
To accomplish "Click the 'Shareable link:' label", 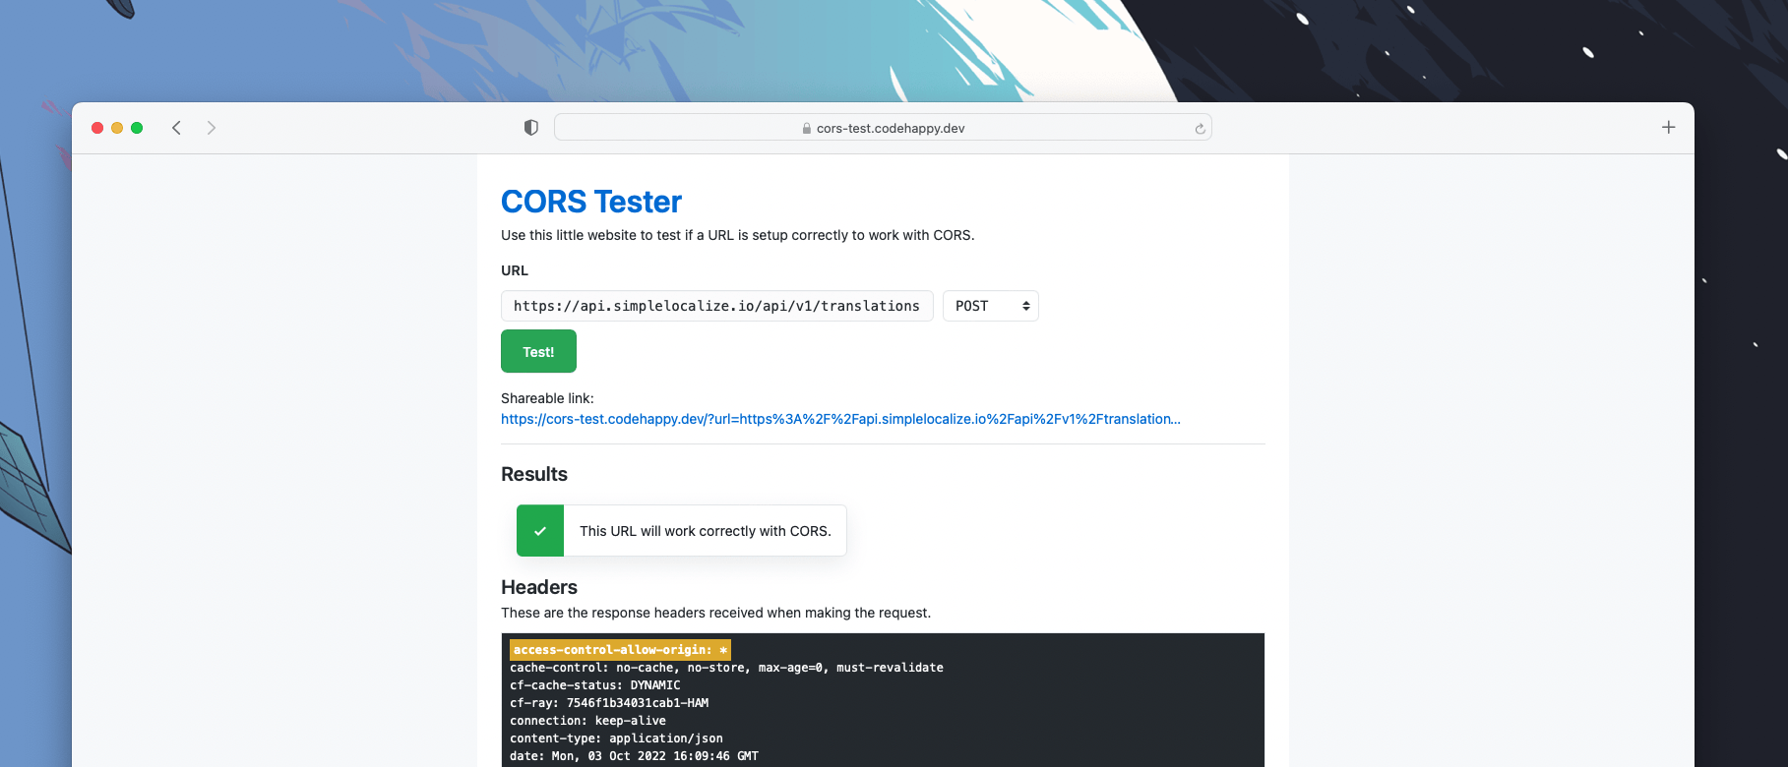I will [547, 398].
